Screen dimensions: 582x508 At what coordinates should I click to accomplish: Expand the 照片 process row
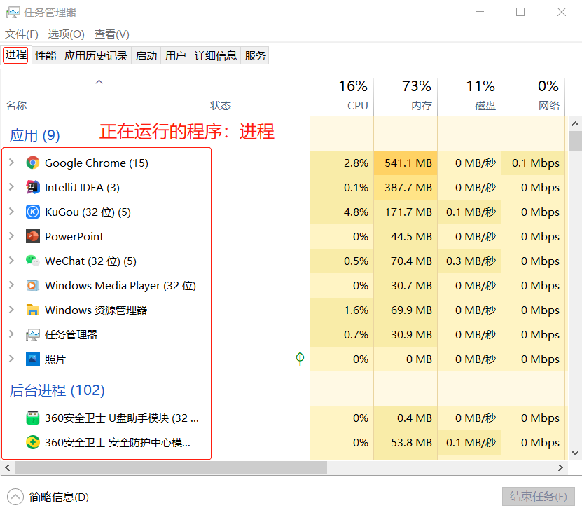click(11, 359)
